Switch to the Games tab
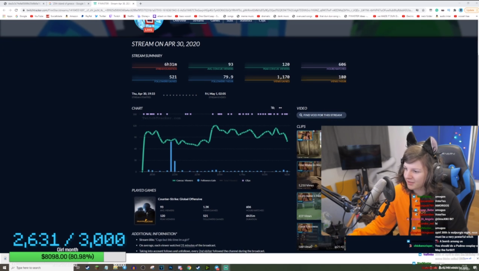 215,20
